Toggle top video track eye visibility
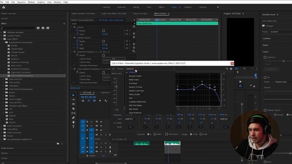 tap(101, 122)
